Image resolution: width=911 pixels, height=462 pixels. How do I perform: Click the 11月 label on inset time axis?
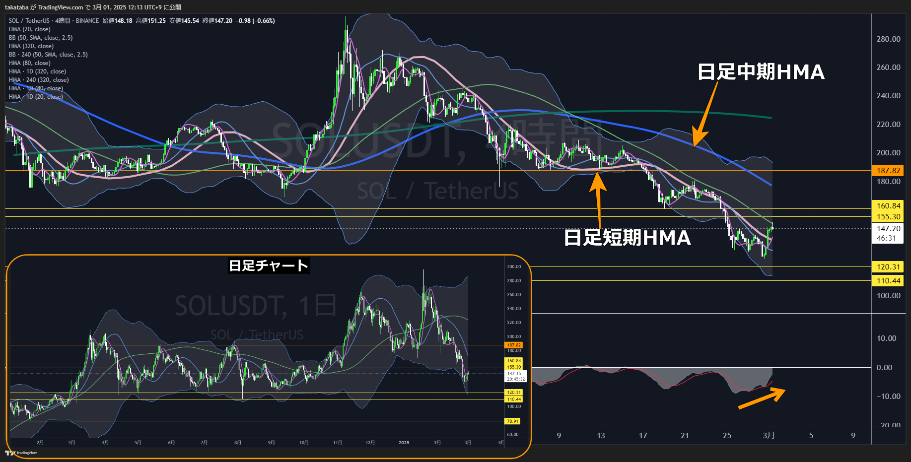point(338,443)
